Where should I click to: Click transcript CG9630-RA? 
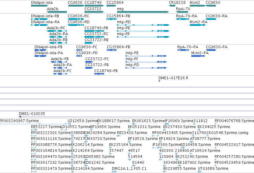217,16
